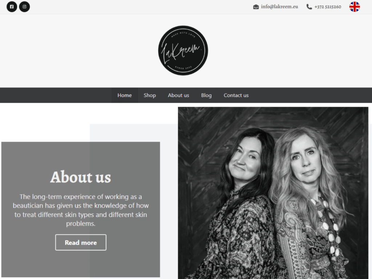Open the Contact us menu item

[x=236, y=96]
